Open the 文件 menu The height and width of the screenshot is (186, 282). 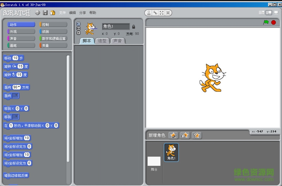[x=62, y=13]
